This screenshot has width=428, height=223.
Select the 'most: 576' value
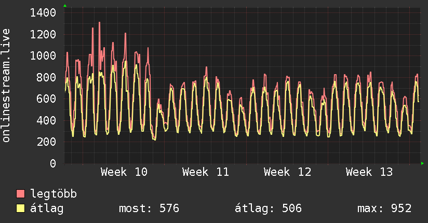[x=149, y=208]
